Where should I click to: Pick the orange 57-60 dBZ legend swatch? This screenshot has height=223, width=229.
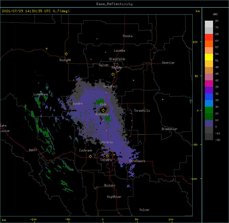[x=209, y=44]
